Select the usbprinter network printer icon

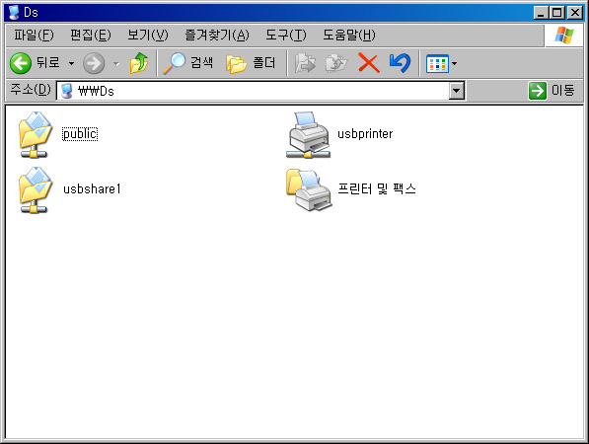[x=308, y=134]
